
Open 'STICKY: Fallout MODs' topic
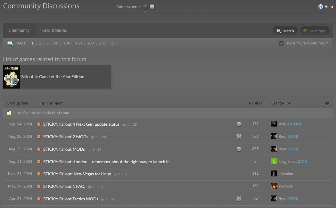coord(64,149)
